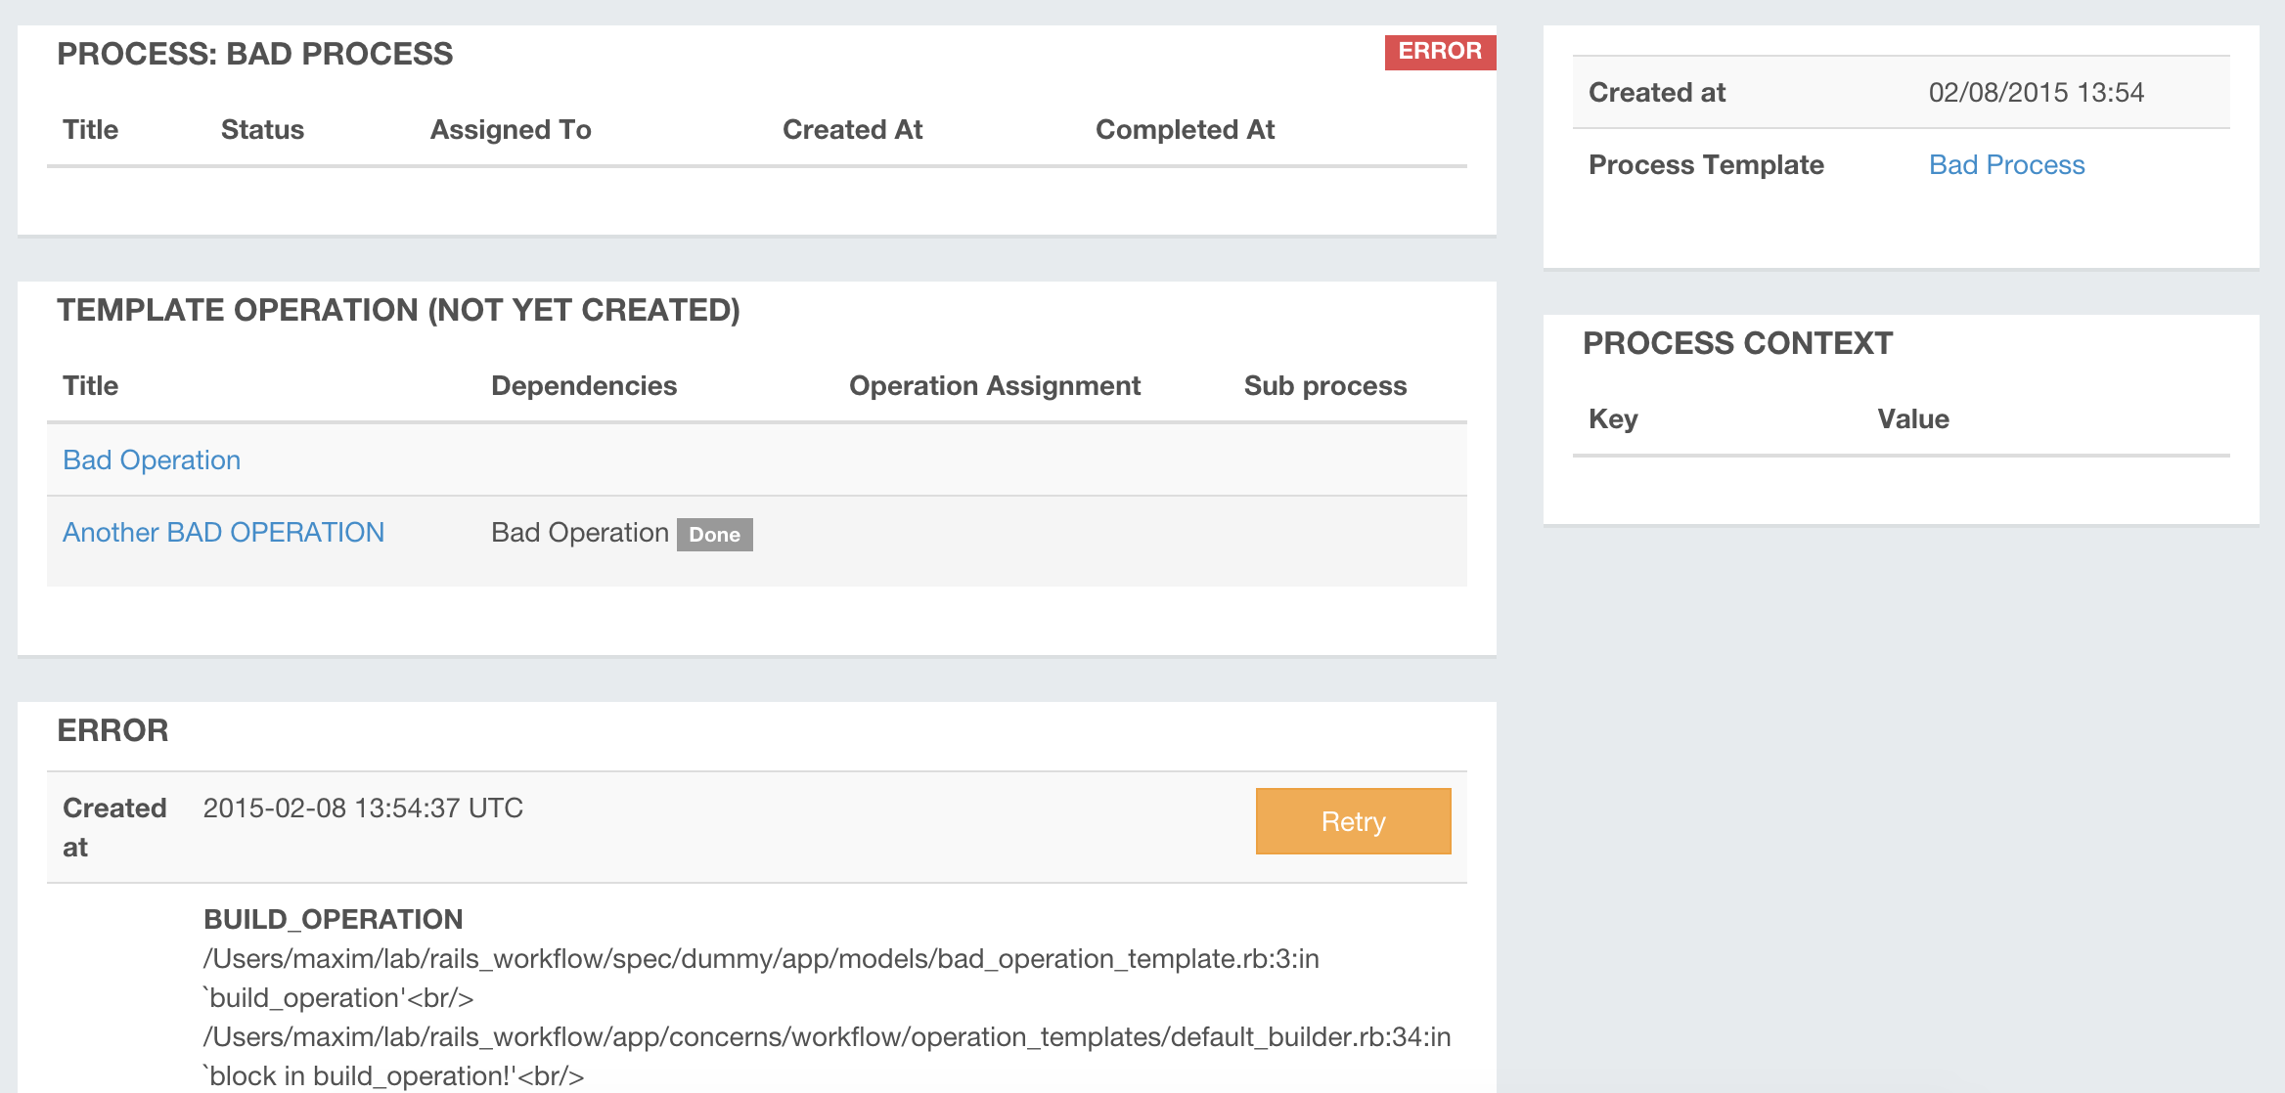Viewport: 2285px width, 1093px height.
Task: Open the Bad Process template link
Action: pyautogui.click(x=2006, y=164)
